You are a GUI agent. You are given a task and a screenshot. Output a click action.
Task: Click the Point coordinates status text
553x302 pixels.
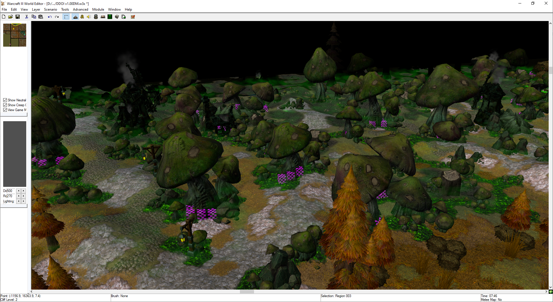click(x=20, y=296)
